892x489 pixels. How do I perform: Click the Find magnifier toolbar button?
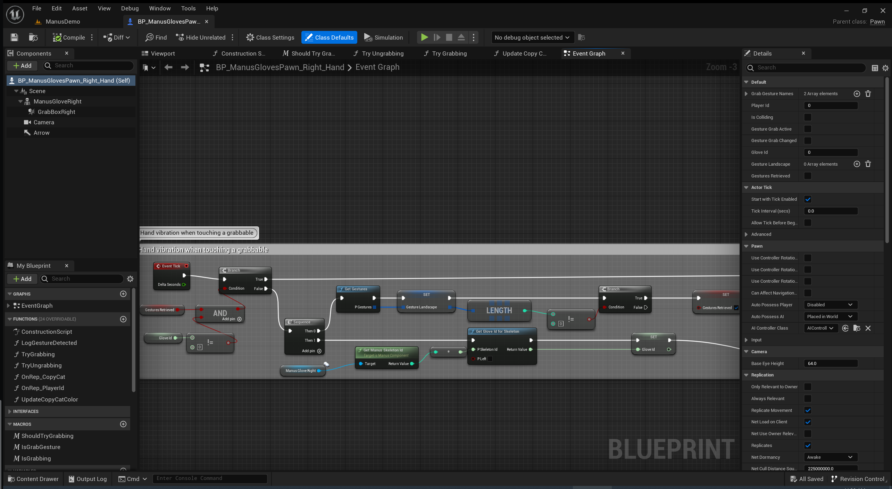[156, 38]
